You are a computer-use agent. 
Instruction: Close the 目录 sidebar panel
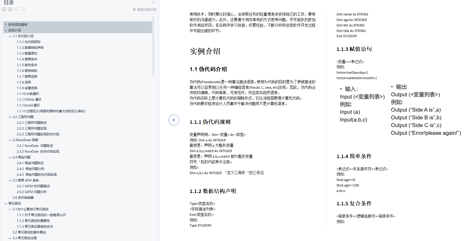pos(153,2)
